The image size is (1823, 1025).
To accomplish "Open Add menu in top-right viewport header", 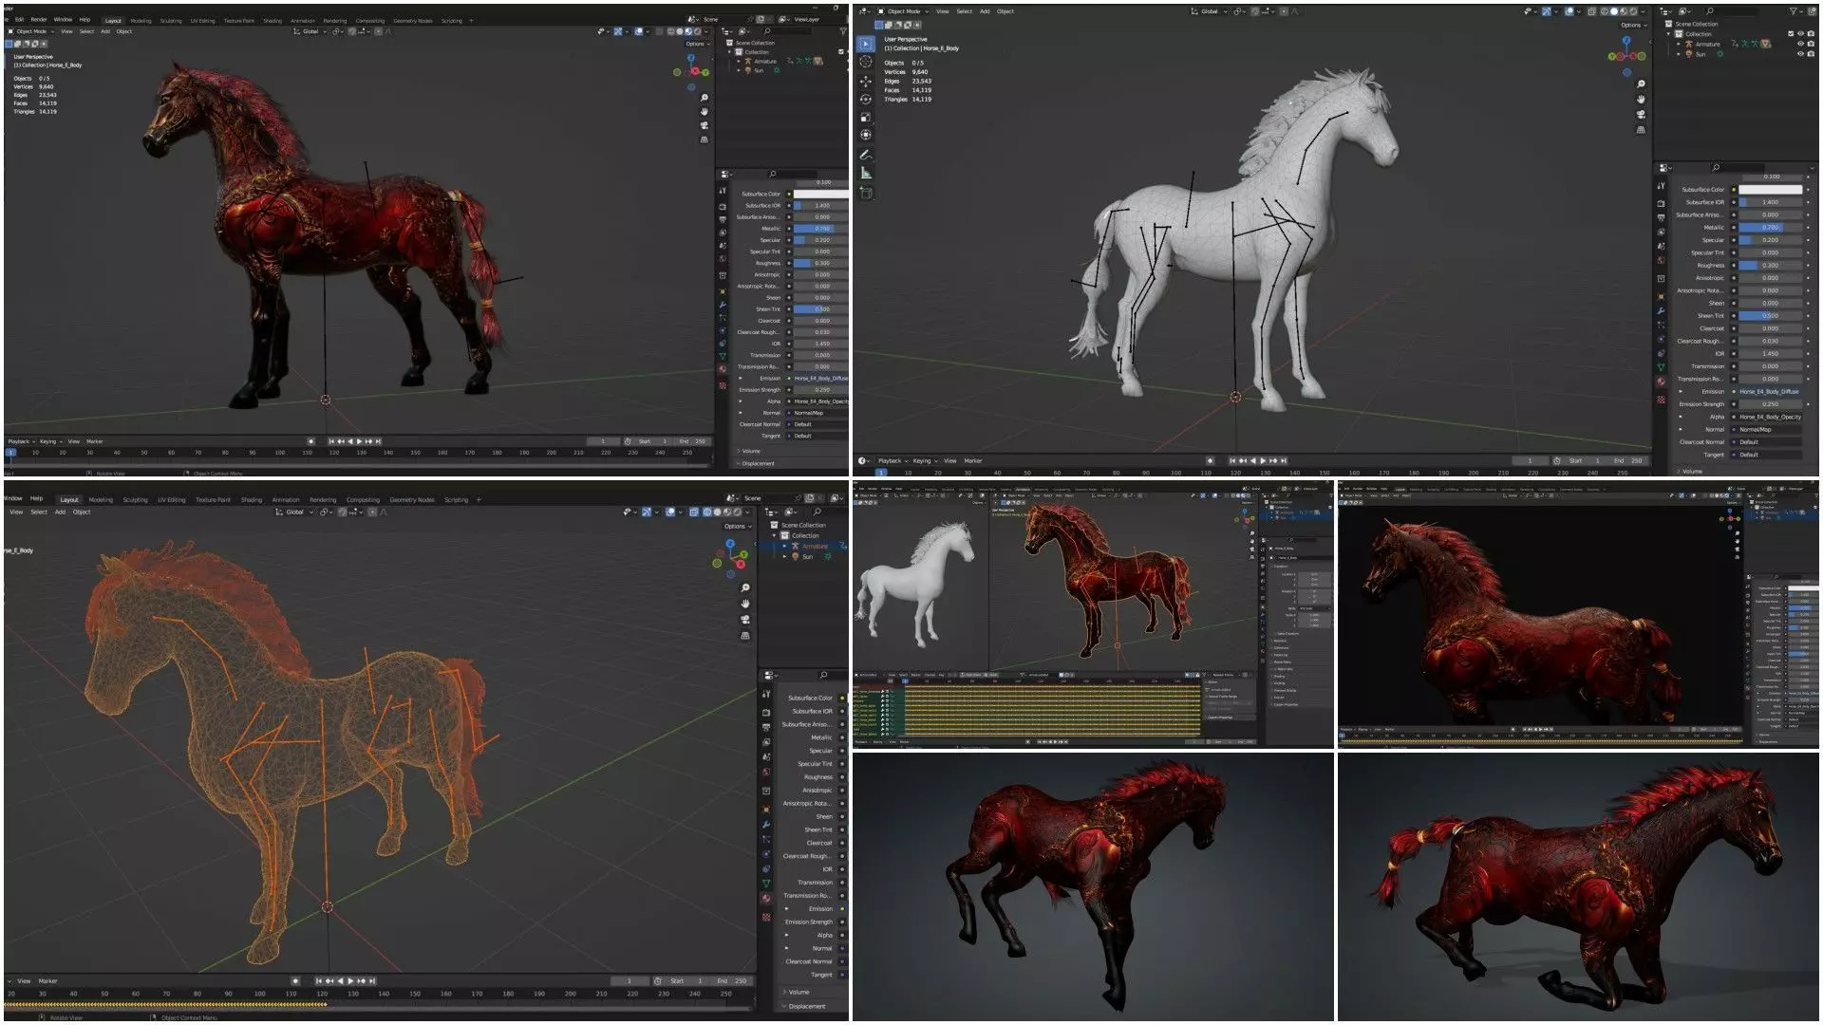I will [x=985, y=11].
